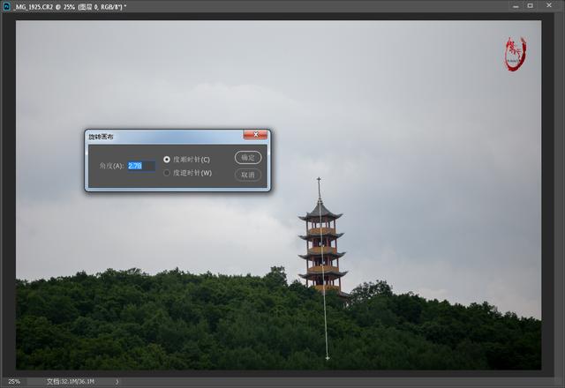The image size is (565, 388).
Task: Expand the status bar info arrow menu
Action: tap(117, 382)
